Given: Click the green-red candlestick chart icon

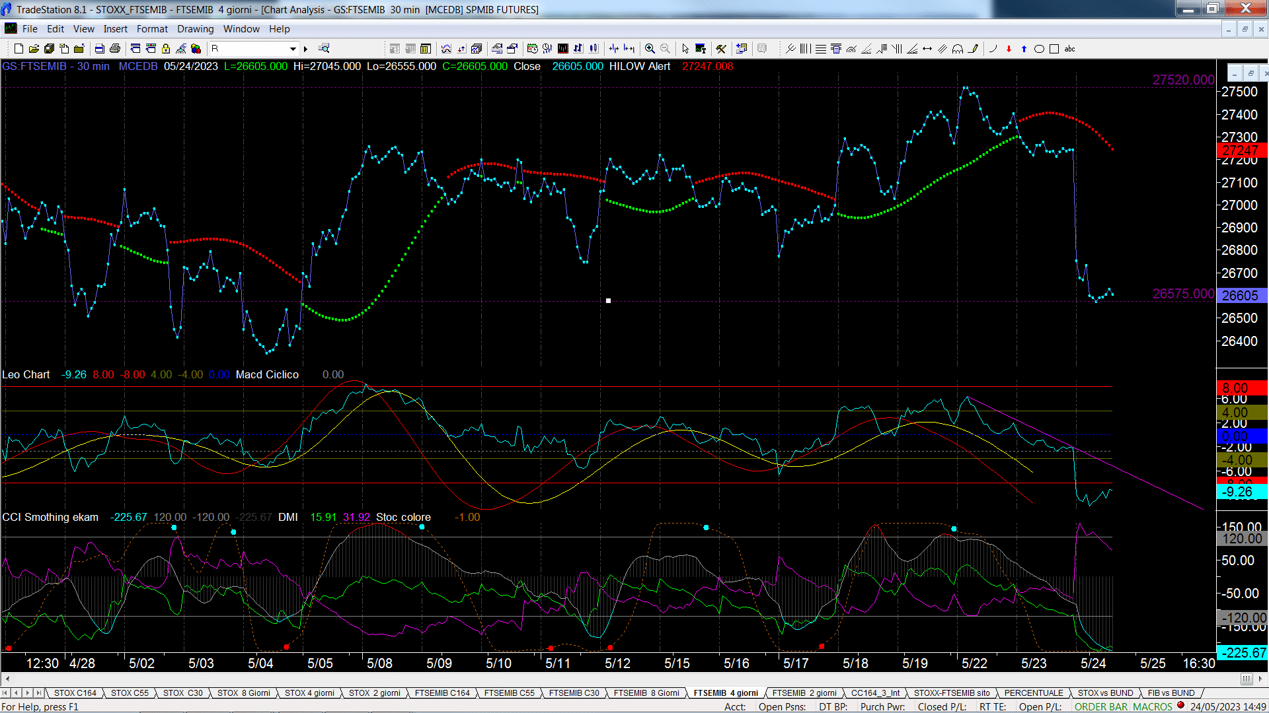Looking at the screenshot, I should [x=563, y=49].
